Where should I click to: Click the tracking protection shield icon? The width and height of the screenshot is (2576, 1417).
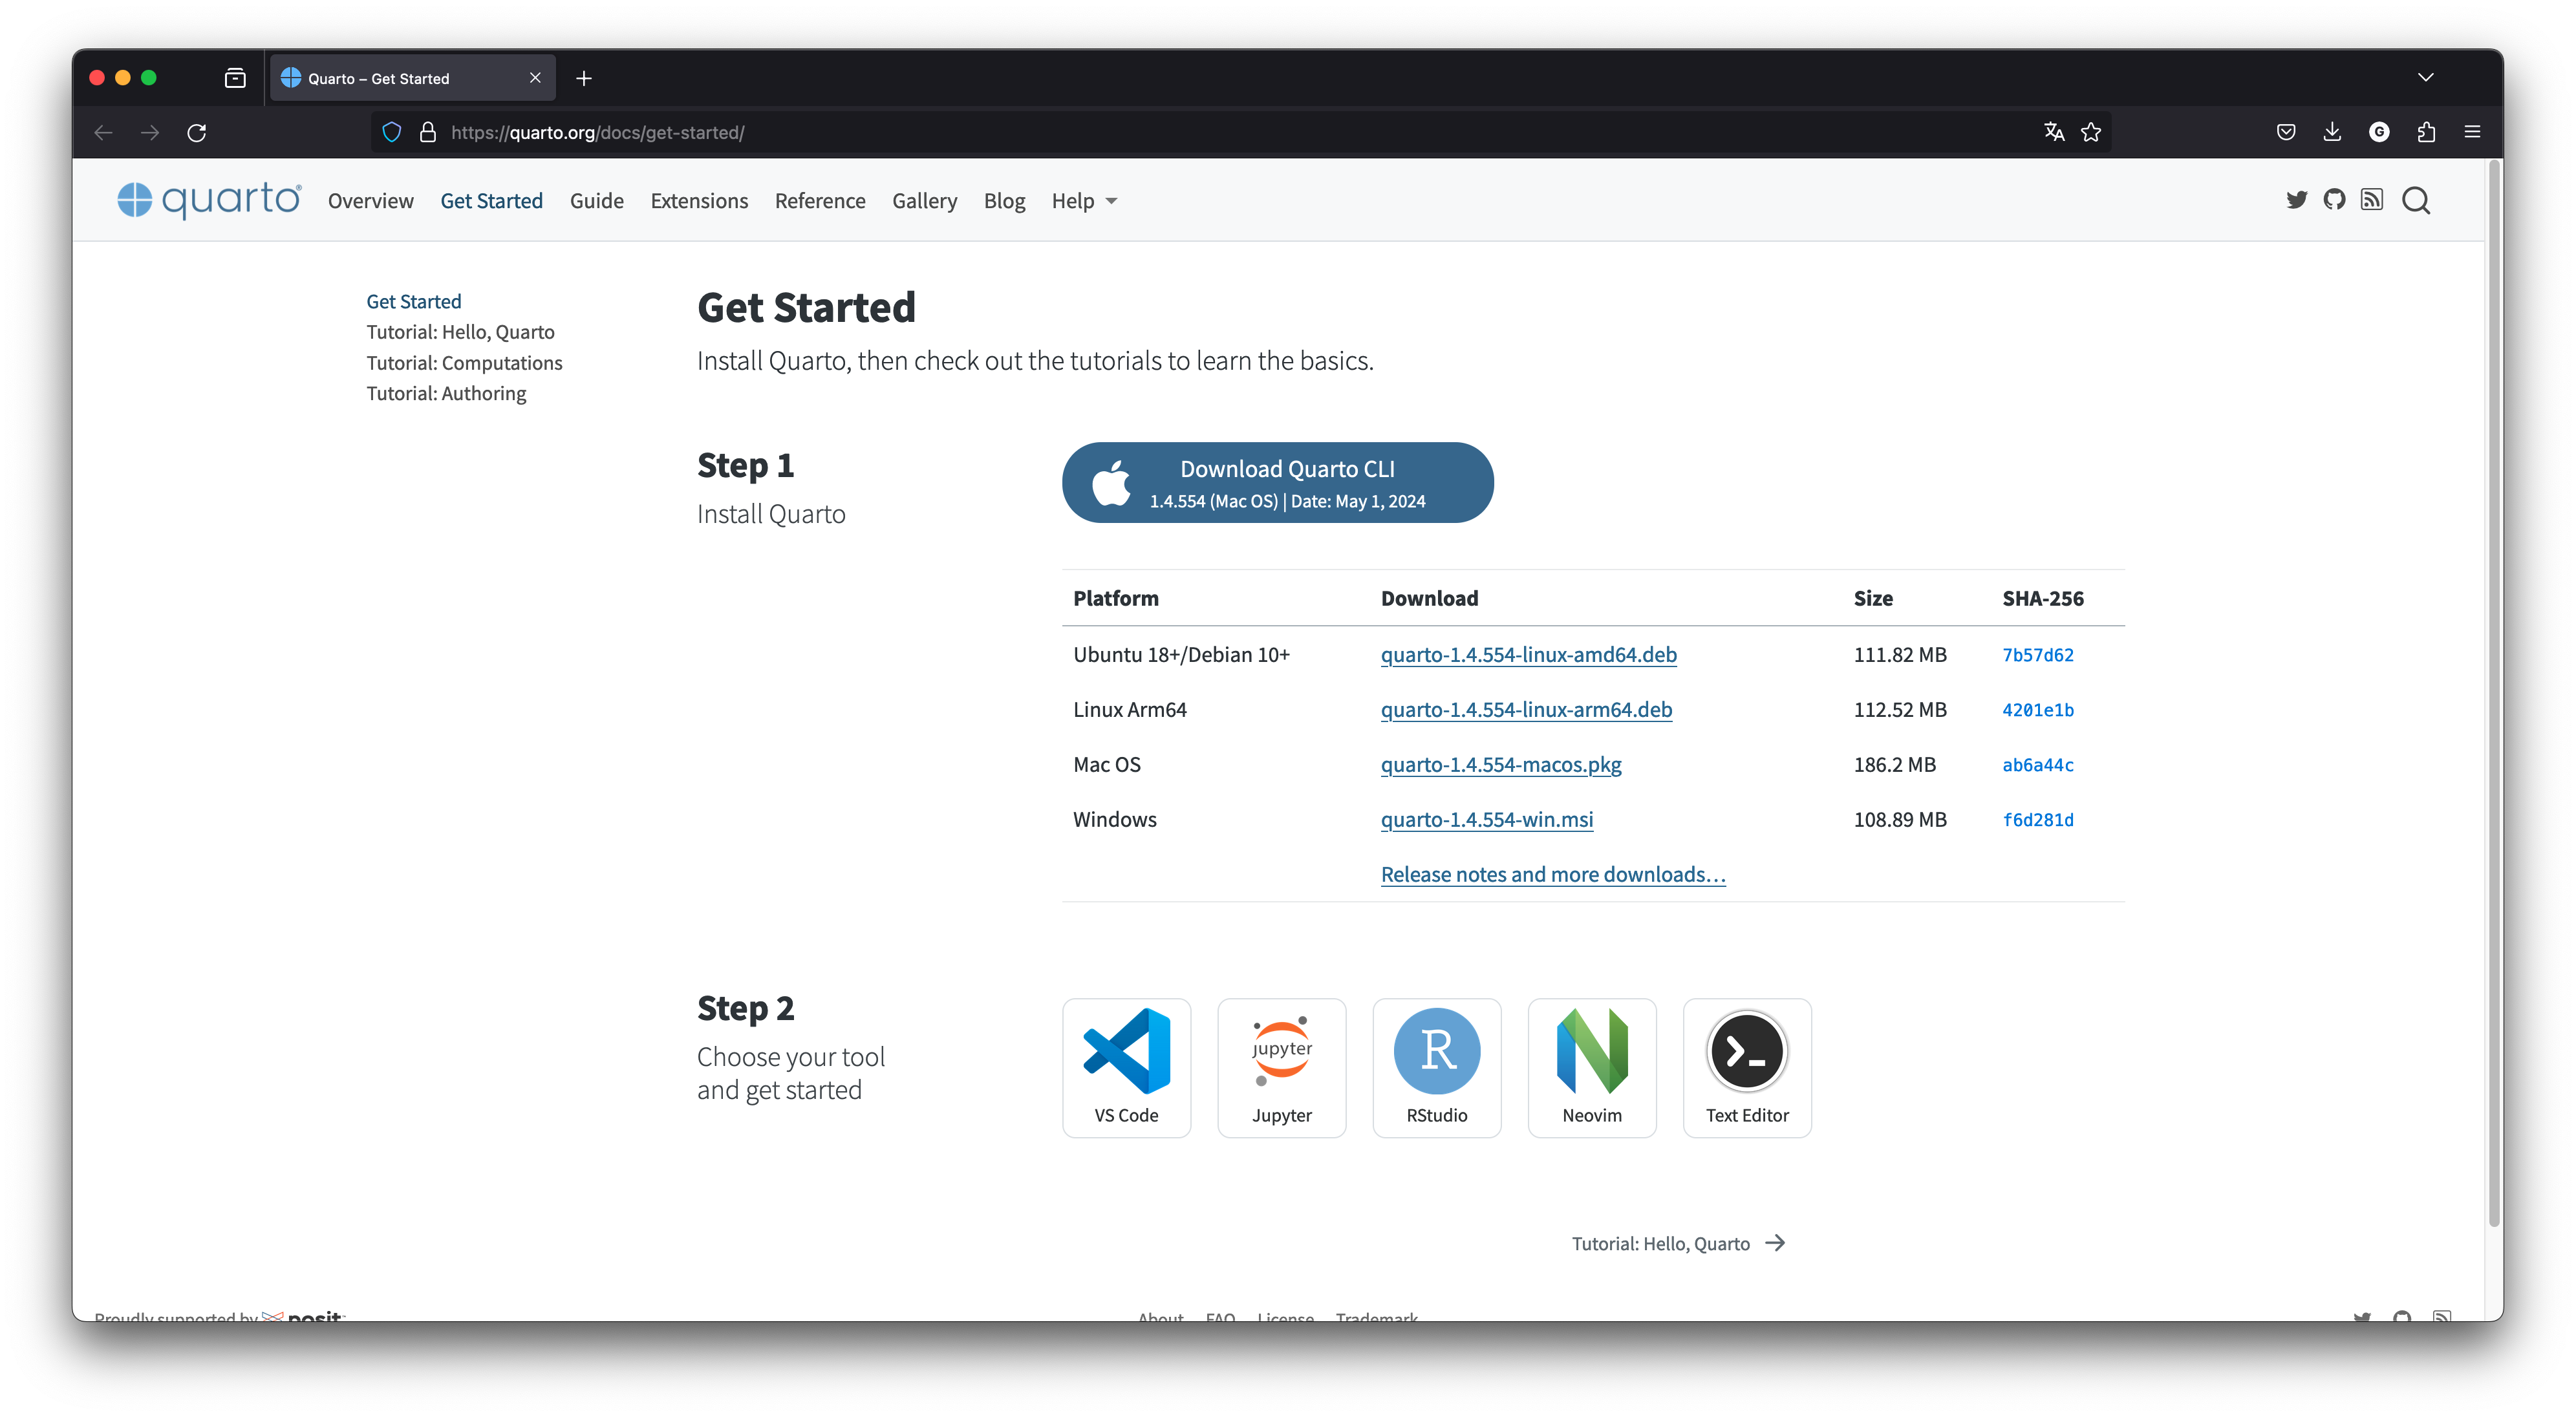click(x=392, y=132)
